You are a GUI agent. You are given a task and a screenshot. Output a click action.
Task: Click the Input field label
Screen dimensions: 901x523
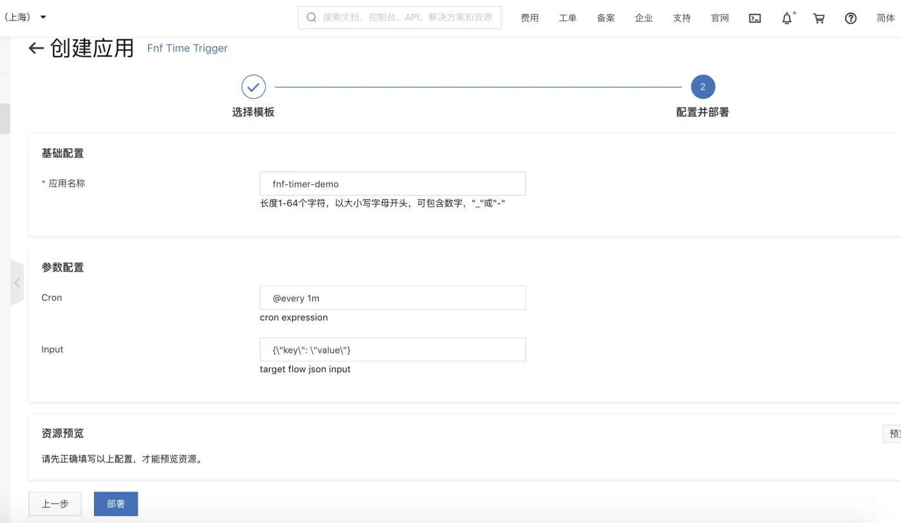[52, 350]
